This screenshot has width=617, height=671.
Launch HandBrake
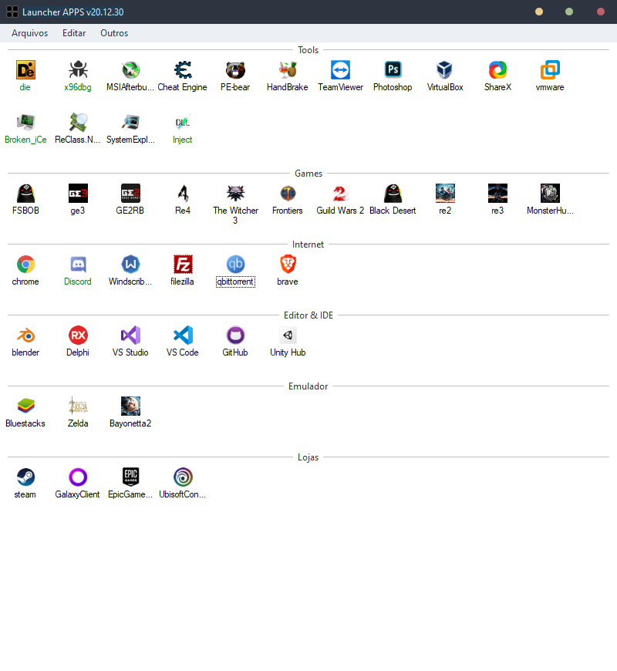pyautogui.click(x=288, y=69)
